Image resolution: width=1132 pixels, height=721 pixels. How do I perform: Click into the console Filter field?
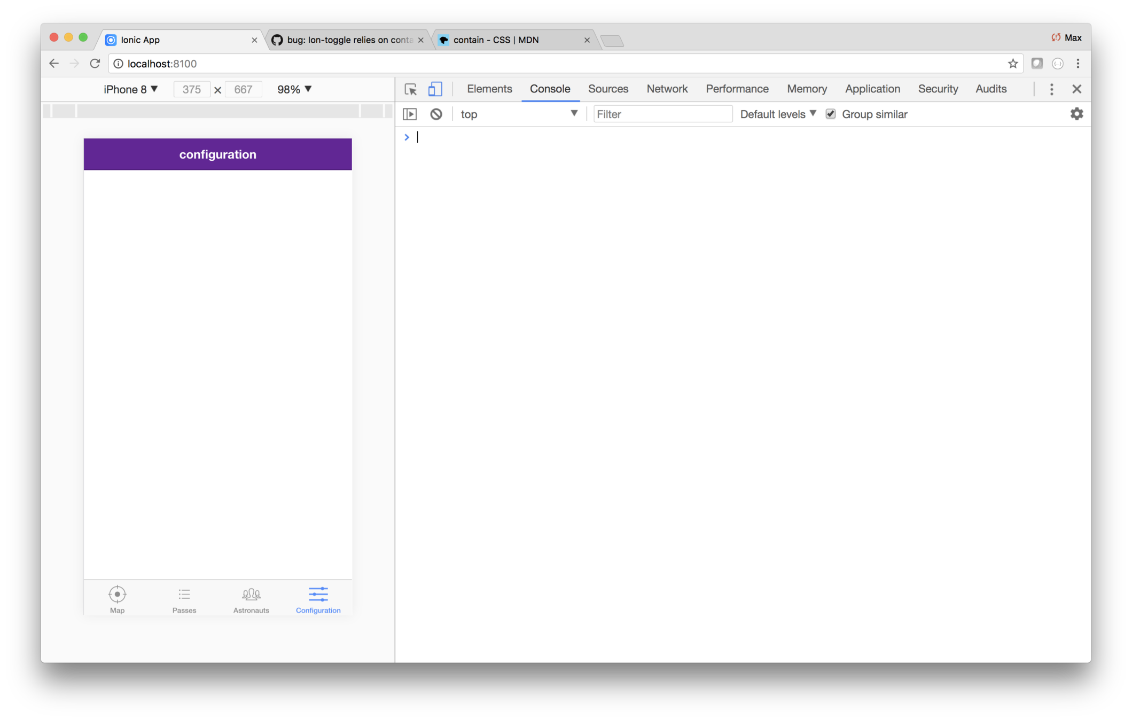point(662,114)
